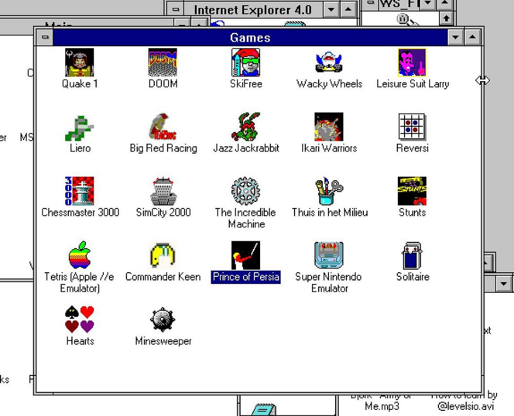Select the DOOM program icon
Viewport: 514px width, 416px height.
coord(162,62)
